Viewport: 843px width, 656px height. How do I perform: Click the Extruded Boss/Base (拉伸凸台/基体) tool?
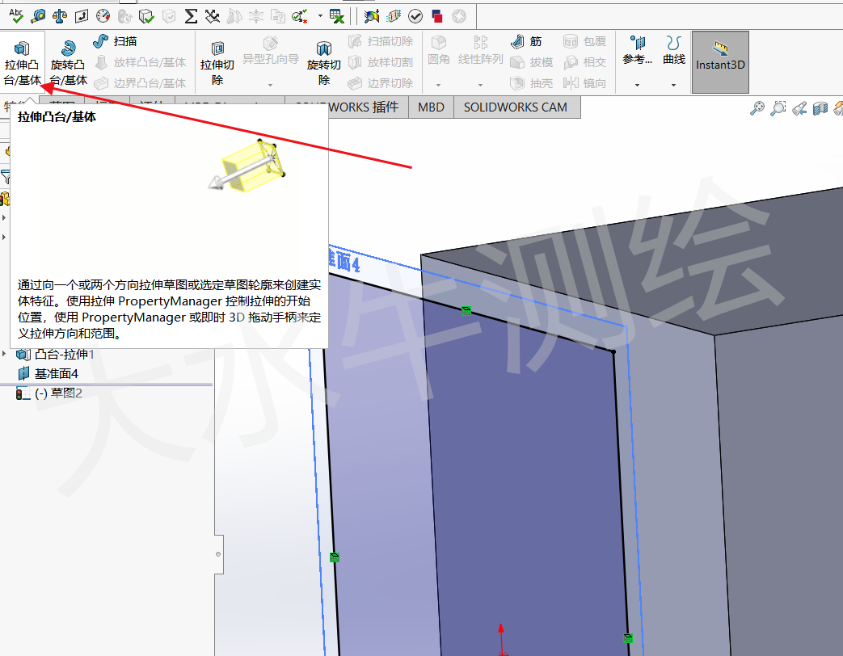22,63
